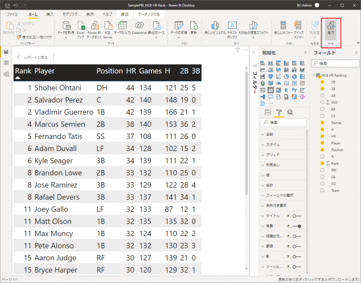Toggle the タイトル (Title) switch on
Image resolution: width=361 pixels, height=283 pixels.
pyautogui.click(x=297, y=216)
